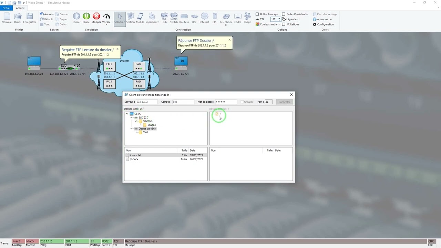
Task: Close the Réponse FTP Dossier bubble
Action: pos(229,40)
